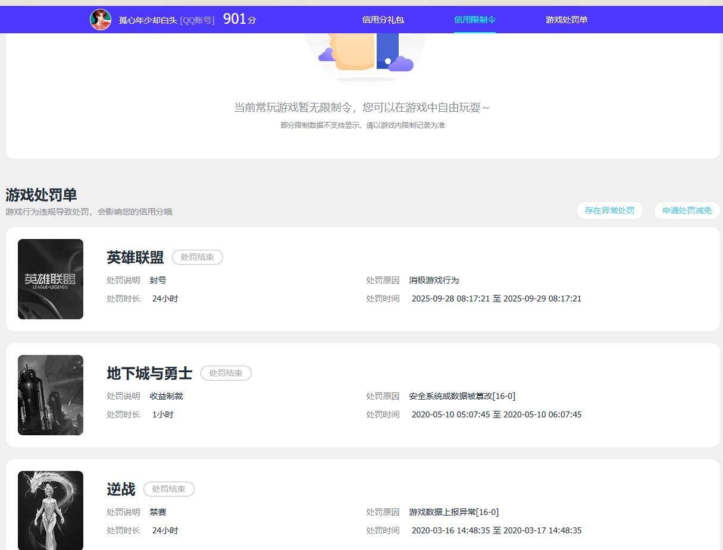Click the 消极游戏行为 punishment reason
Image resolution: width=723 pixels, height=550 pixels.
[x=434, y=280]
